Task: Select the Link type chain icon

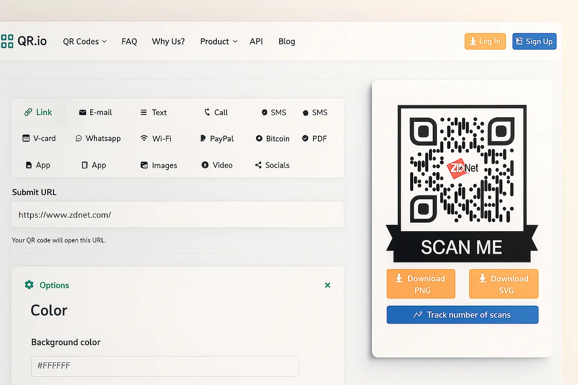Action: [x=28, y=112]
